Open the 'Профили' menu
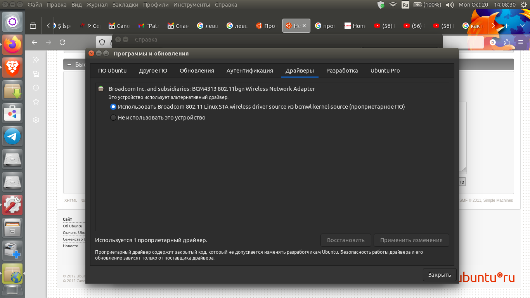 (x=156, y=5)
